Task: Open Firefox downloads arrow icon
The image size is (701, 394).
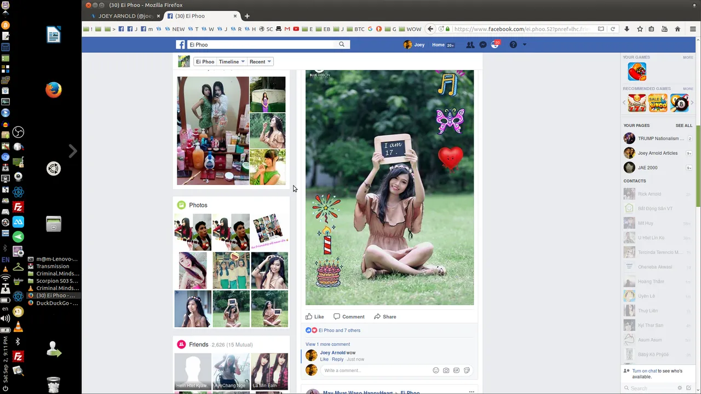Action: click(627, 29)
